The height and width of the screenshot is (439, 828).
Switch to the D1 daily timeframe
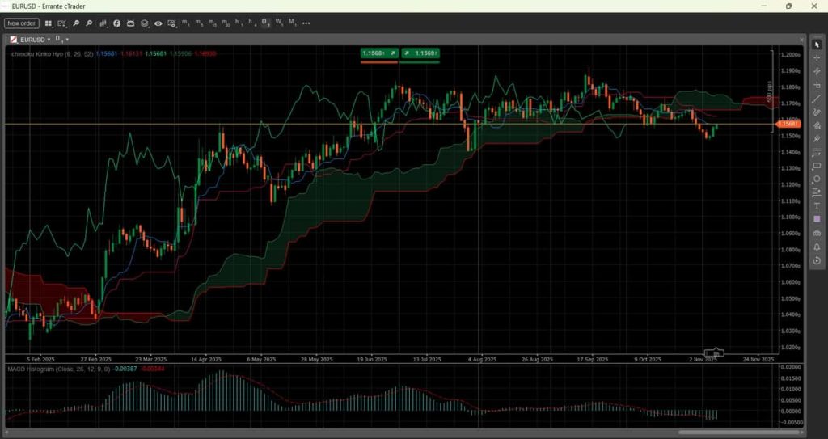(265, 23)
